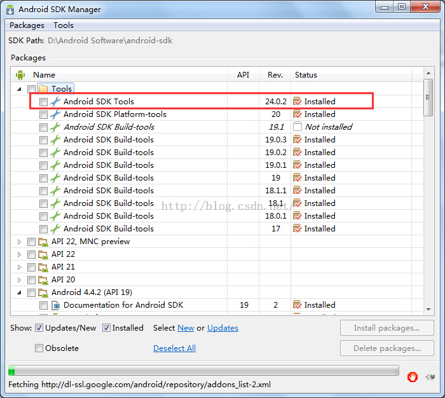Select the Build-tools 19 row name
445x398 pixels.
(109, 178)
